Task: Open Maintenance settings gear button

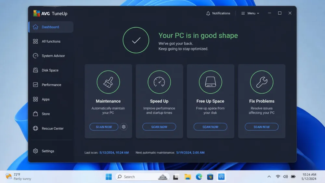Action: click(x=124, y=127)
